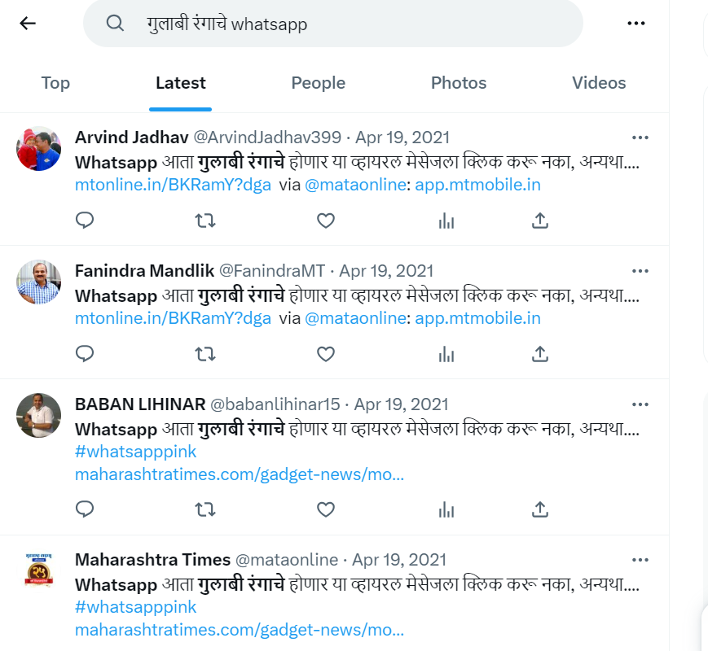Like BABAN LIHINAR's tweet

(x=326, y=509)
